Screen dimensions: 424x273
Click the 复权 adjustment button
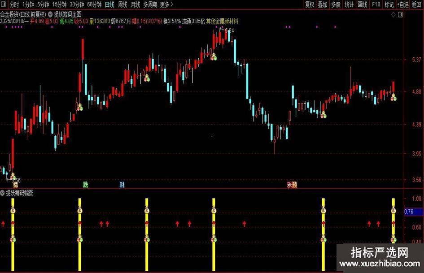point(310,4)
